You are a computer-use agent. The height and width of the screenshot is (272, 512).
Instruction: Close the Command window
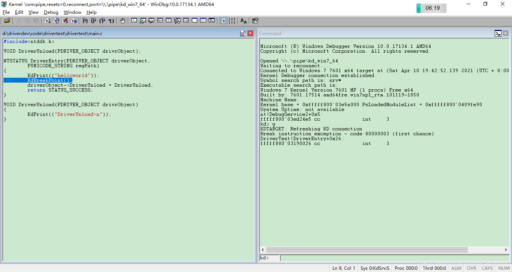pos(506,33)
